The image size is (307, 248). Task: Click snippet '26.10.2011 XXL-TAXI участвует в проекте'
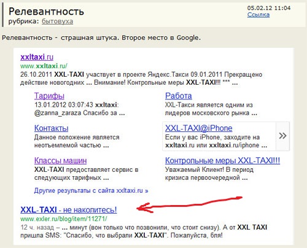click(83, 74)
